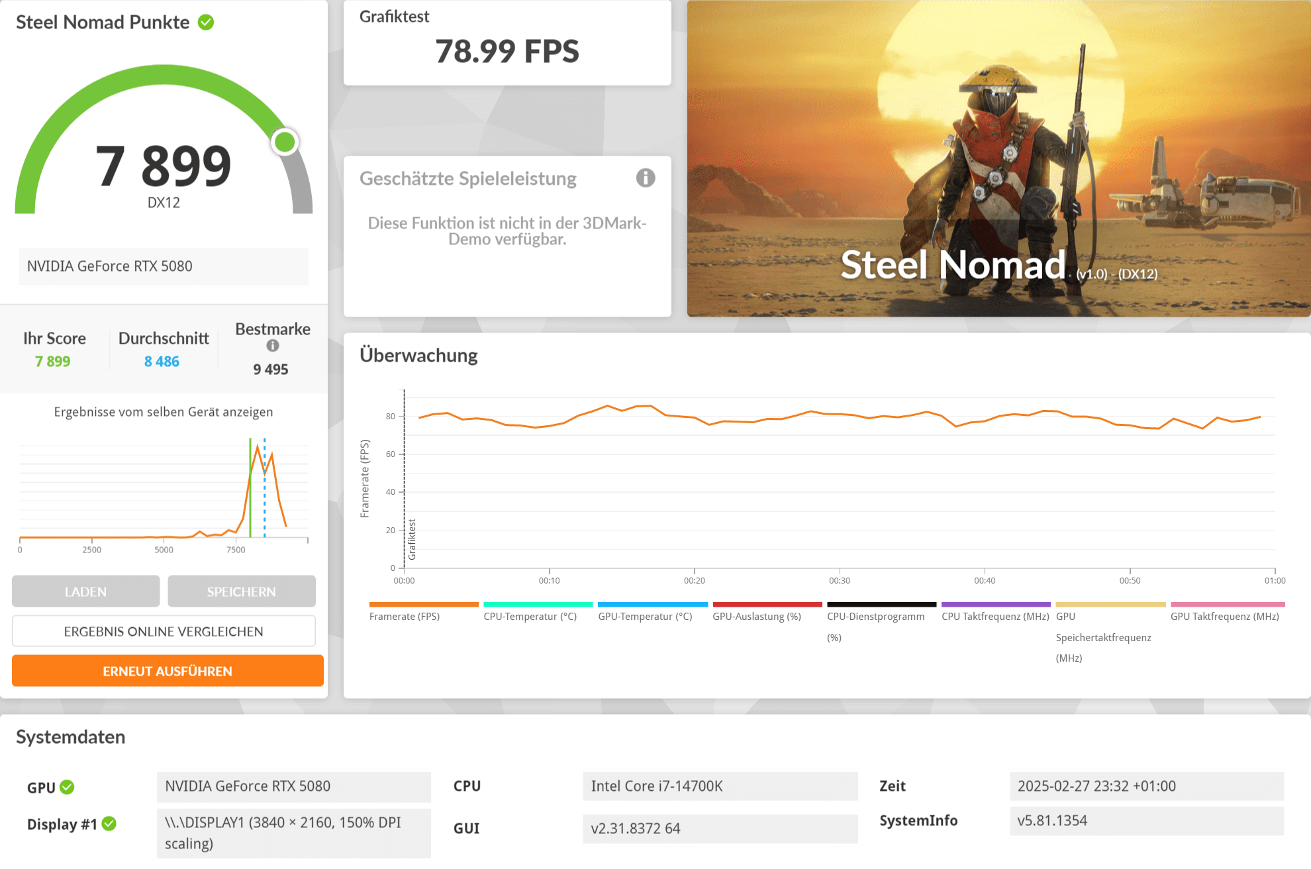Viewport: 1311px width, 869px height.
Task: Click the orange ERNEUT AUSFÜHREN button
Action: coord(168,671)
